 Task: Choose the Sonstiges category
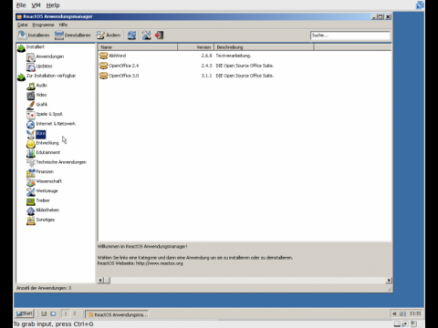click(x=46, y=220)
